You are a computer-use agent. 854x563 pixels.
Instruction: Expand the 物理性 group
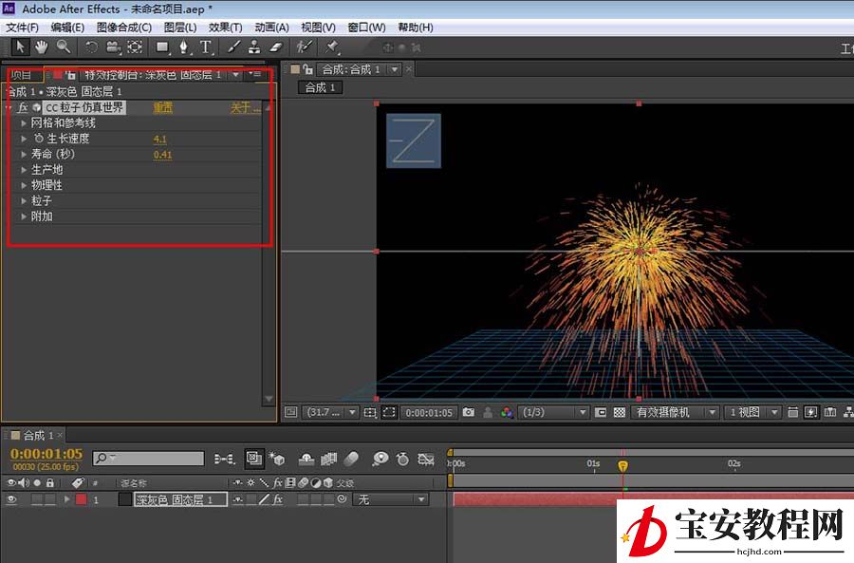click(x=24, y=185)
